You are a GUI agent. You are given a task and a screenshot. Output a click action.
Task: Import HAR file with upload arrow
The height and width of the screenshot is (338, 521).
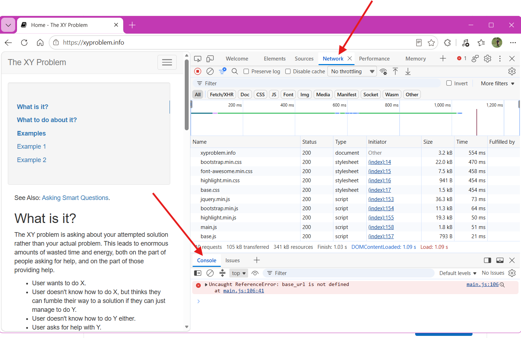[x=395, y=71]
